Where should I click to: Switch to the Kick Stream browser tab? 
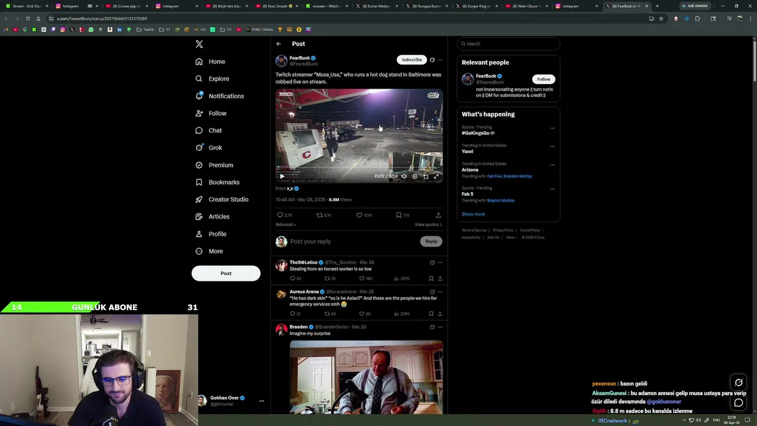click(x=26, y=6)
